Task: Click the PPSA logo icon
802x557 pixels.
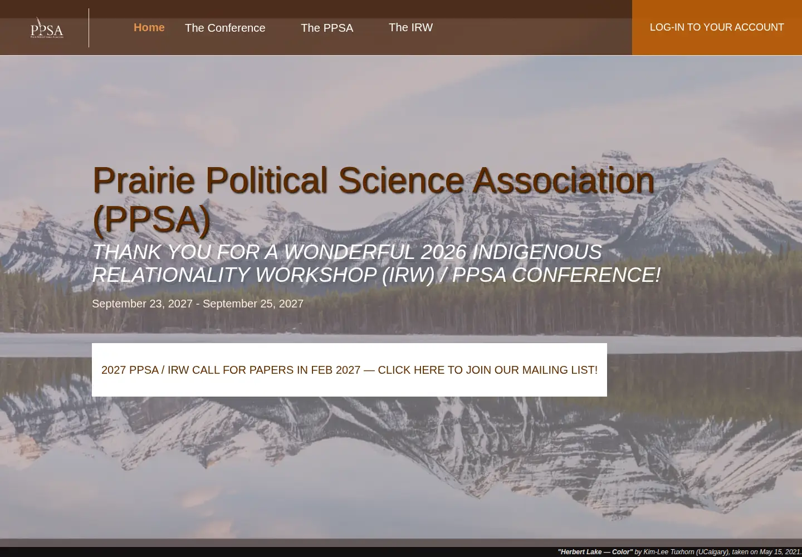Action: coord(47,28)
